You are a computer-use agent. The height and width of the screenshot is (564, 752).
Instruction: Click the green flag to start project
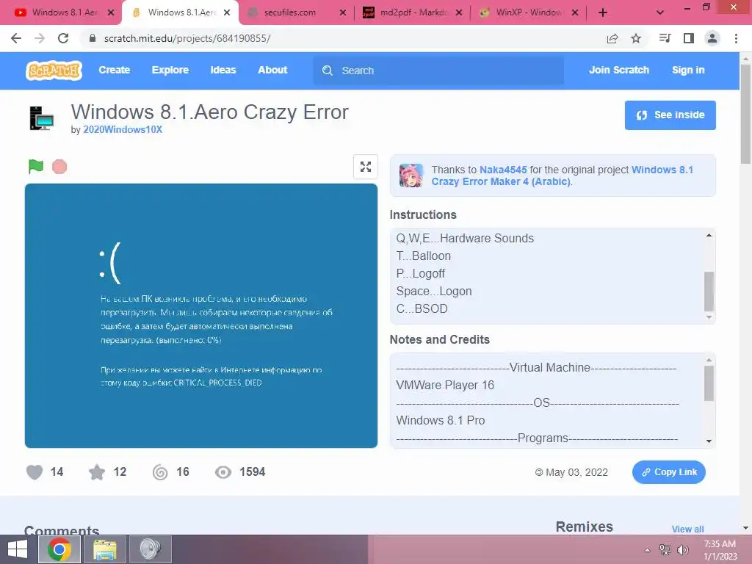tap(36, 167)
